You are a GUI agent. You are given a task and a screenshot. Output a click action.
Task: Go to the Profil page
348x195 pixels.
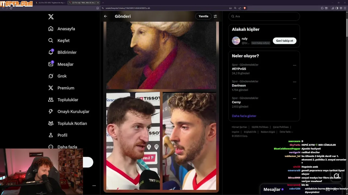(58, 135)
